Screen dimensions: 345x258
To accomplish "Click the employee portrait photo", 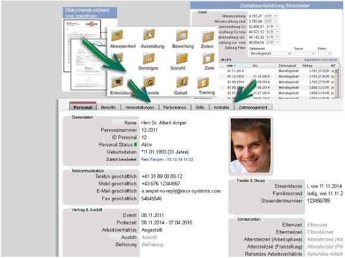I will [x=250, y=146].
